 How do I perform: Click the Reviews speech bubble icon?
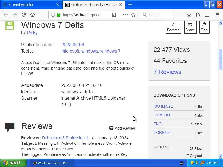point(10,127)
